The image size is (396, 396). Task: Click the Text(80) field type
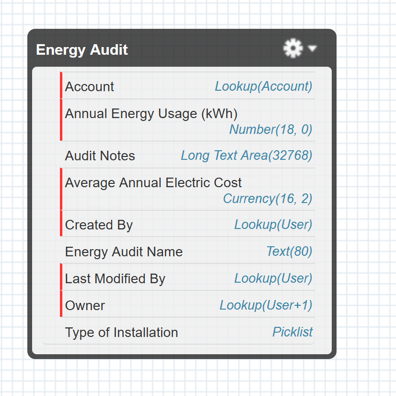(289, 252)
